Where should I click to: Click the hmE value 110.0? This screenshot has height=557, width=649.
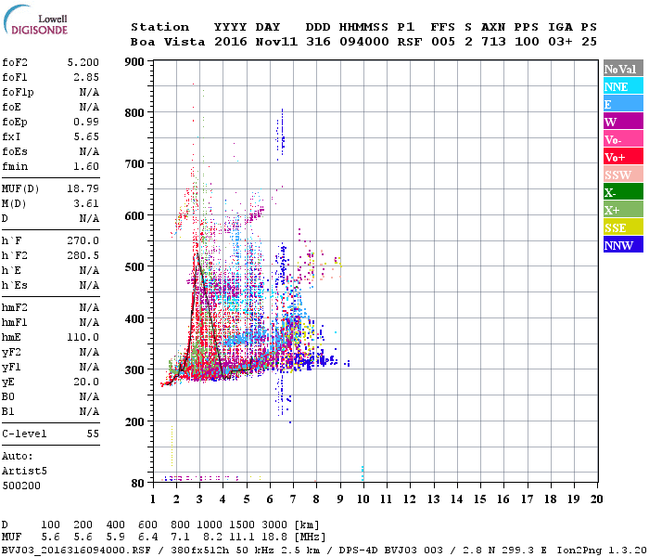(x=83, y=337)
